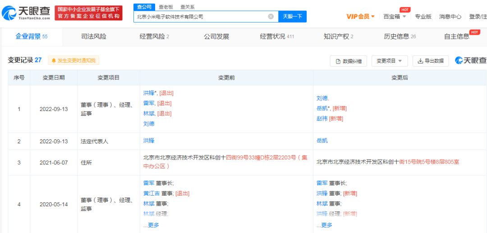Open 黄江吉 董事 link in row 4
This screenshot has height=233, width=487.
pos(152,193)
